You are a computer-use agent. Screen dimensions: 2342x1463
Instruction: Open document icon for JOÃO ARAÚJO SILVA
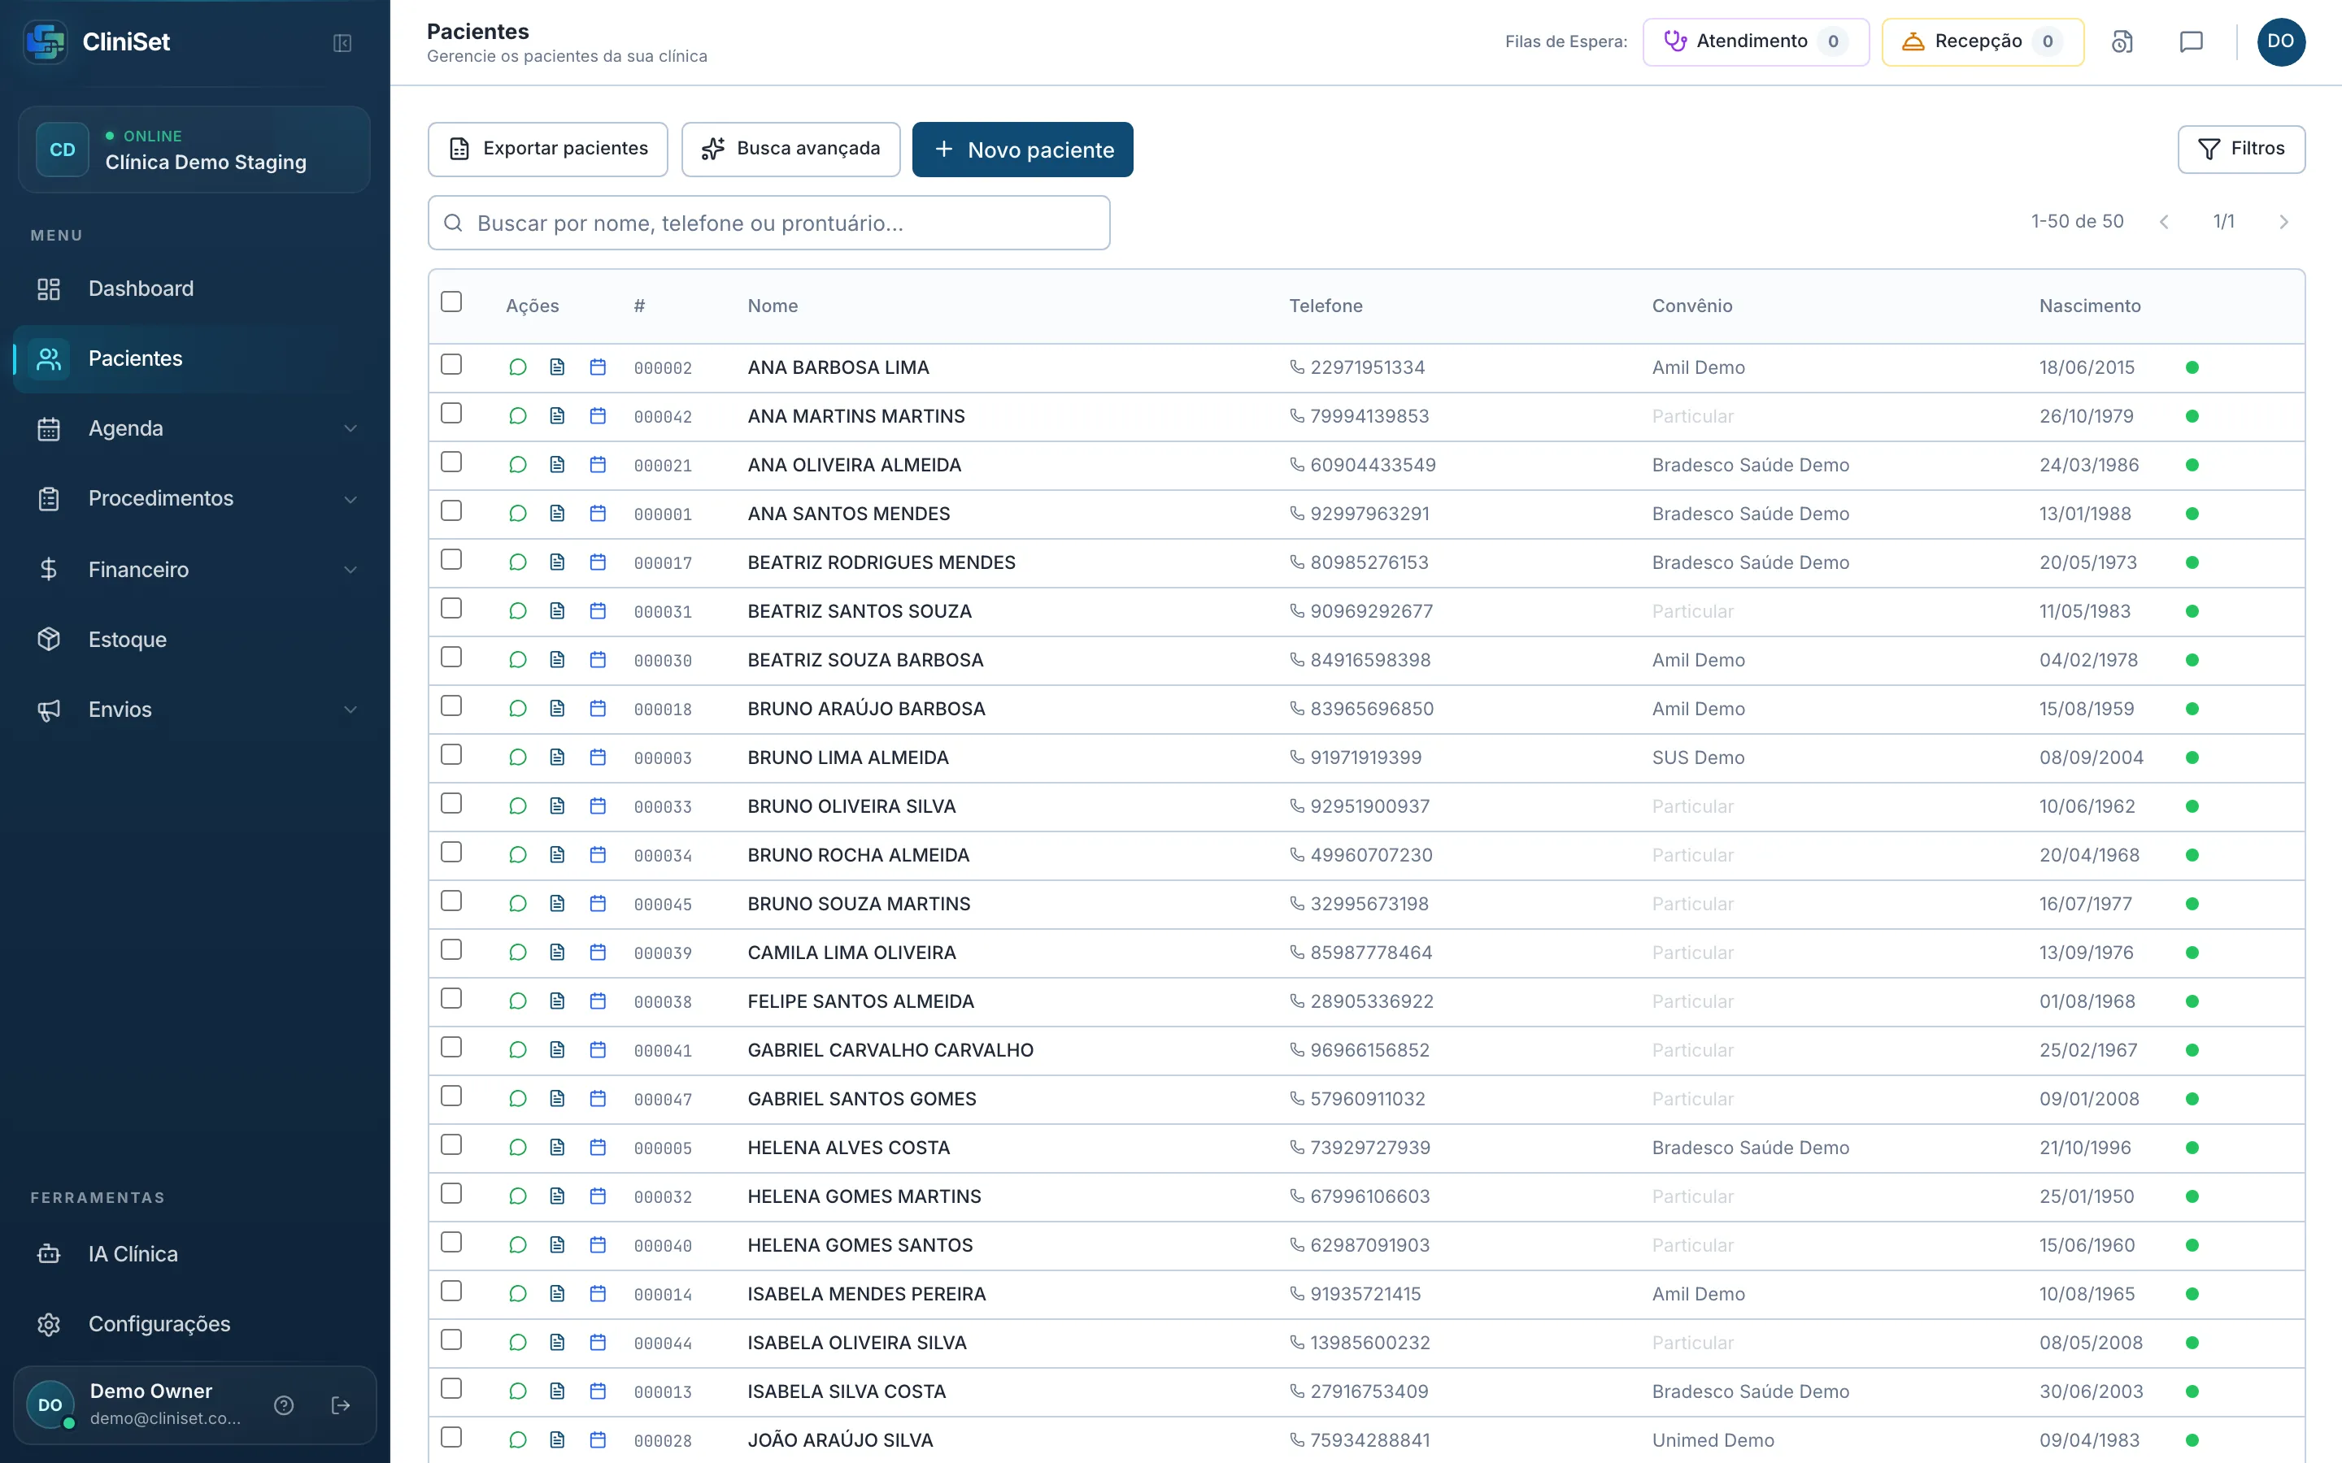[x=557, y=1439]
